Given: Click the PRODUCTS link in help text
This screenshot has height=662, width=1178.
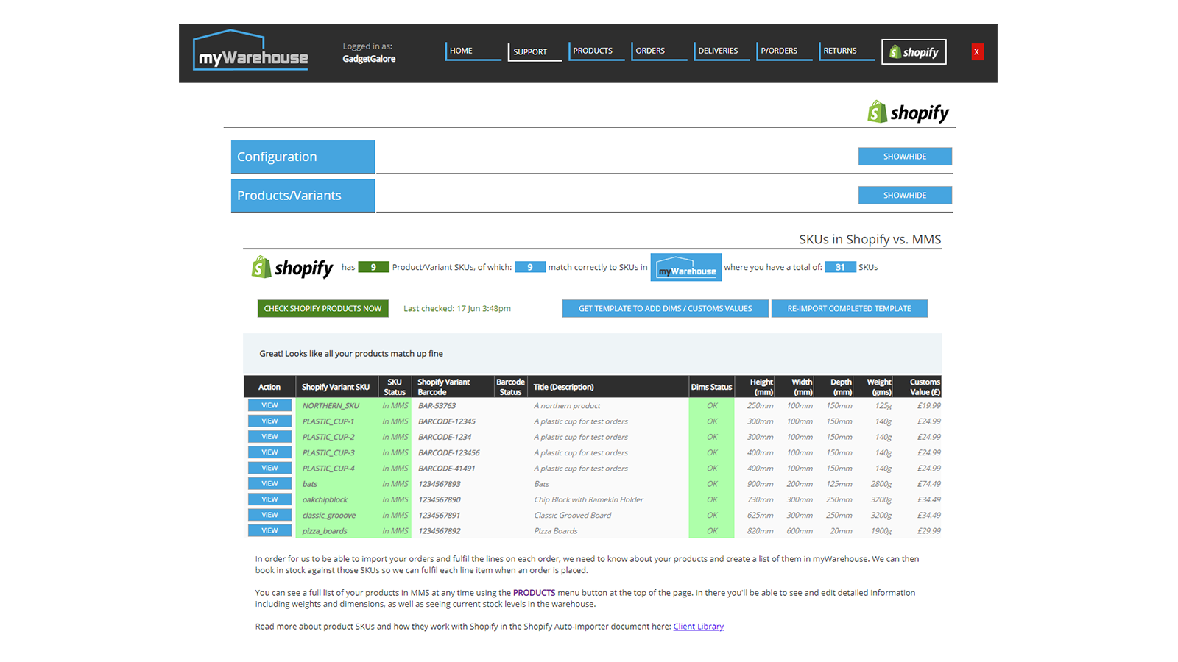Looking at the screenshot, I should [x=534, y=593].
